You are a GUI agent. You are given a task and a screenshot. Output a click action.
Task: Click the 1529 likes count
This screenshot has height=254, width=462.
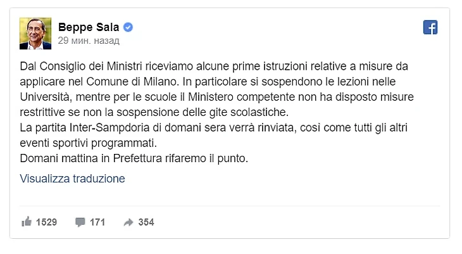coord(47,222)
